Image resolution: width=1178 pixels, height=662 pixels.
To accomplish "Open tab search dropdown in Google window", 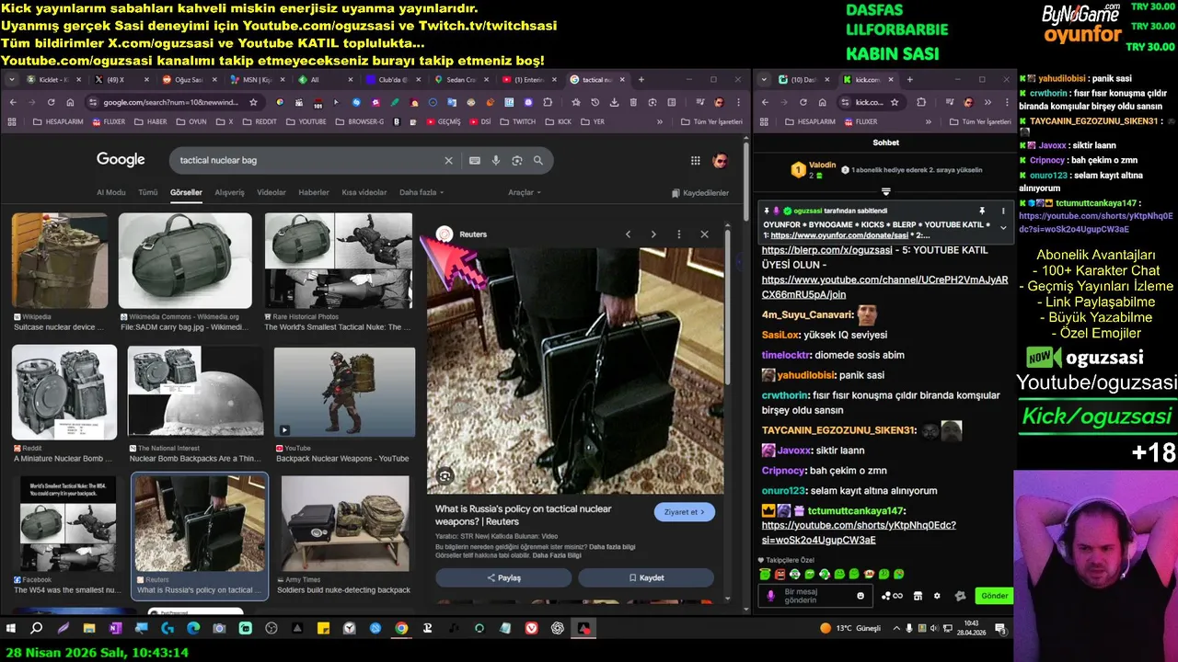I will pyautogui.click(x=12, y=80).
